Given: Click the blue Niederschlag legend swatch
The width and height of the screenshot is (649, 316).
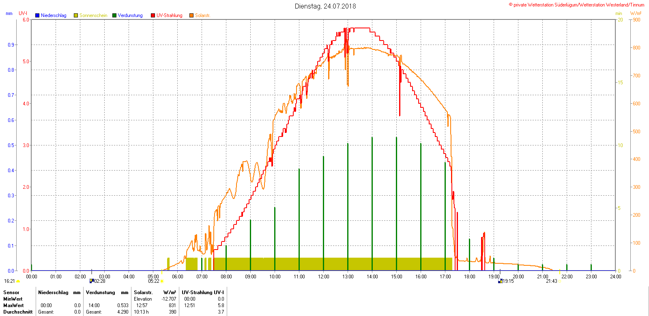Looking at the screenshot, I should tap(37, 15).
